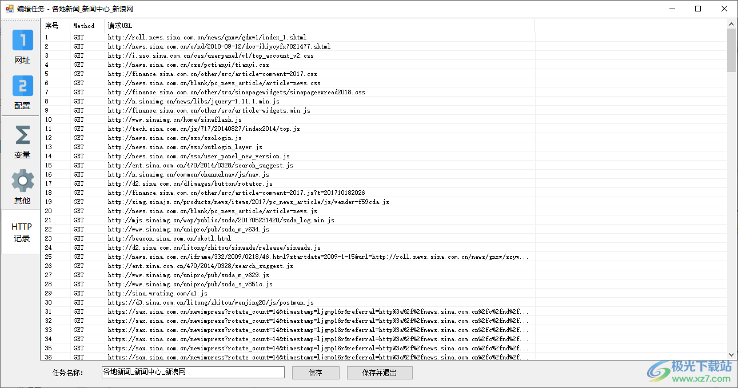This screenshot has height=388, width=738.
Task: Open the 变量 sigma section
Action: click(x=22, y=142)
